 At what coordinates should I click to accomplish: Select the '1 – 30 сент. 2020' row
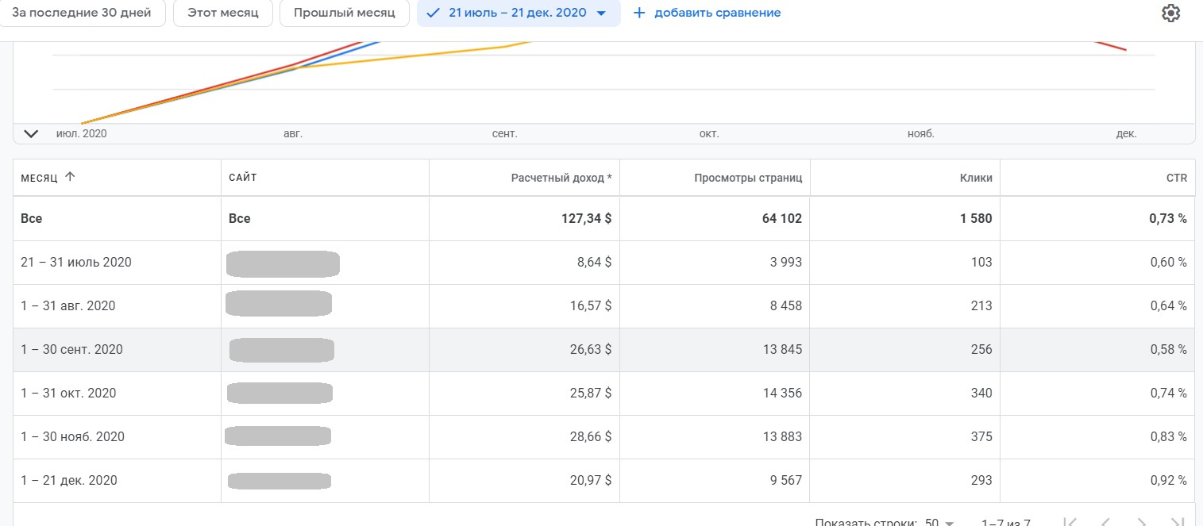point(71,350)
